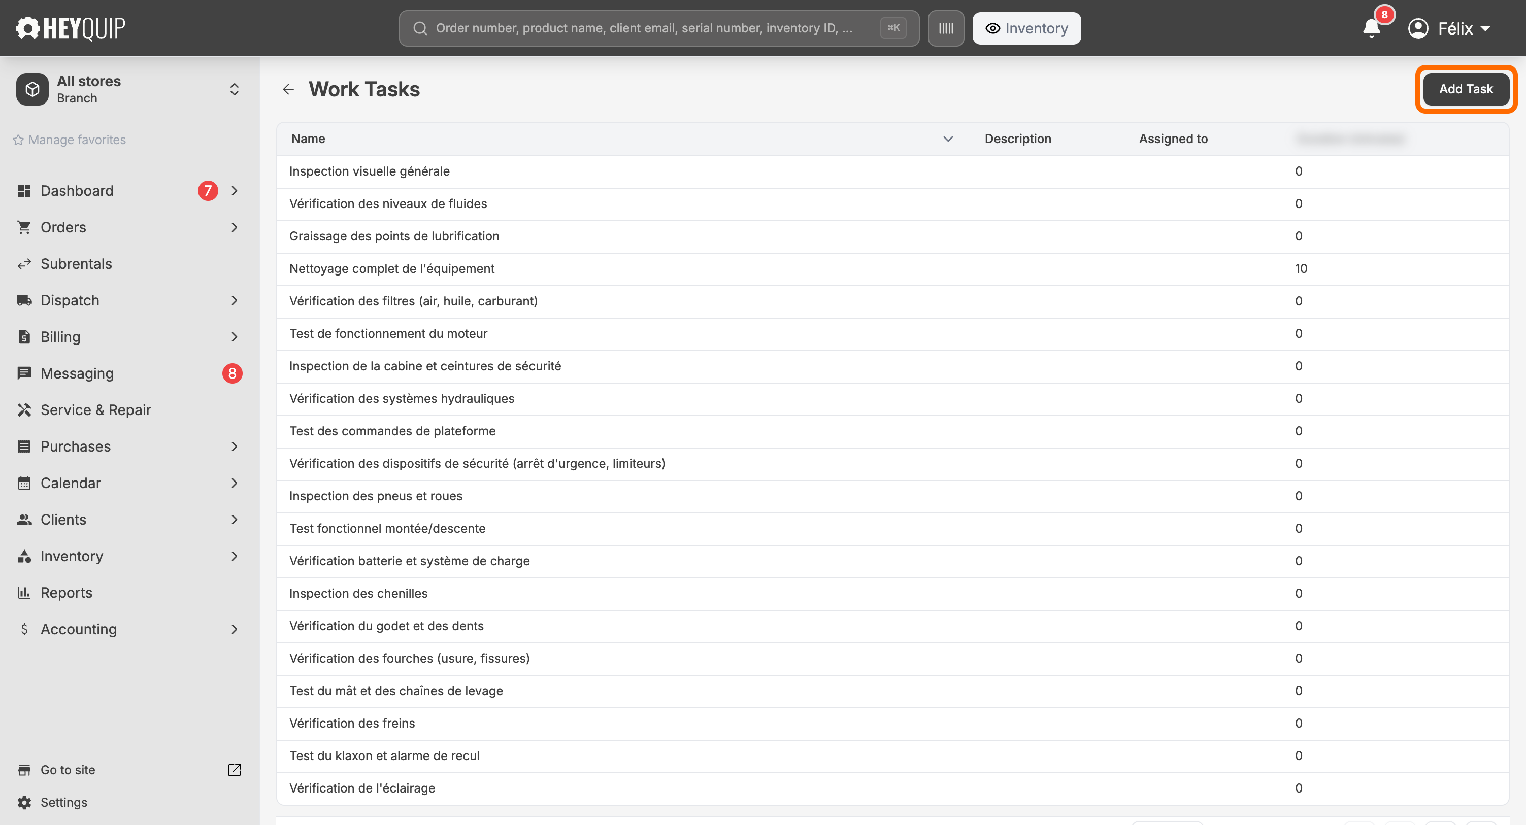This screenshot has width=1526, height=825.
Task: Click the Calendar icon in sidebar
Action: tap(24, 483)
